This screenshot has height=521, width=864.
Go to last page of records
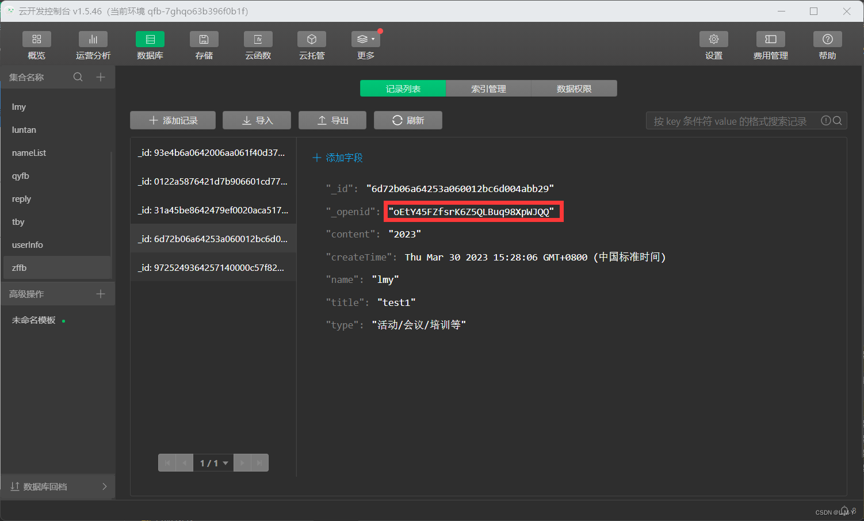pyautogui.click(x=259, y=463)
